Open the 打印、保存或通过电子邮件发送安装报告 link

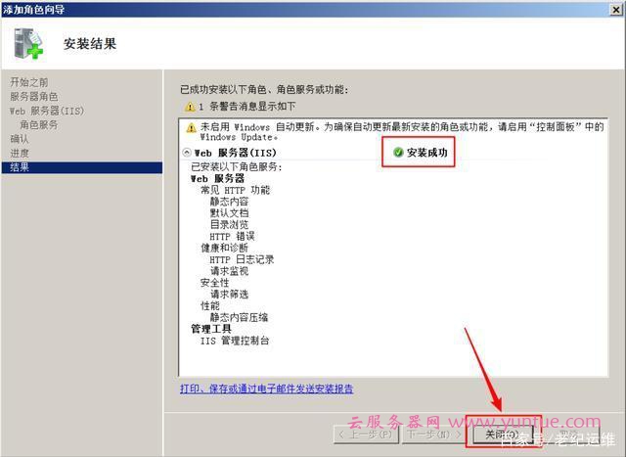[x=266, y=388]
